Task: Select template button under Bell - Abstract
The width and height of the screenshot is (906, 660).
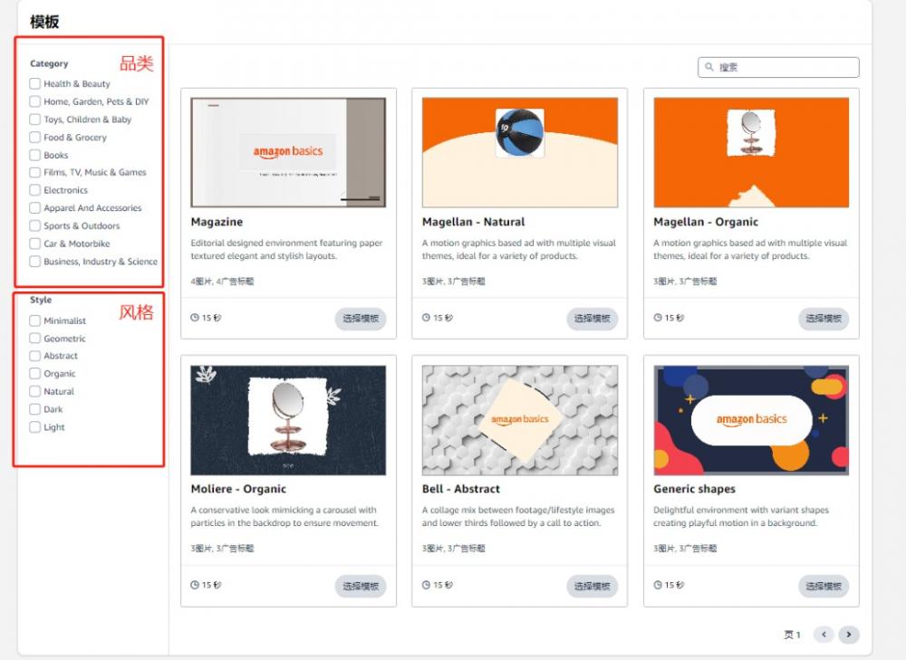Action: 593,586
